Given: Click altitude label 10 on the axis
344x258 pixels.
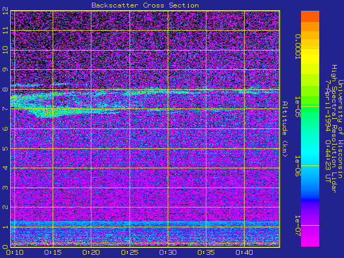Looking at the screenshot, I should [x=5, y=50].
